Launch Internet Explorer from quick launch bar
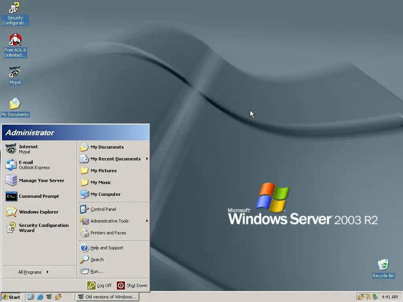The width and height of the screenshot is (403, 302). 40,297
